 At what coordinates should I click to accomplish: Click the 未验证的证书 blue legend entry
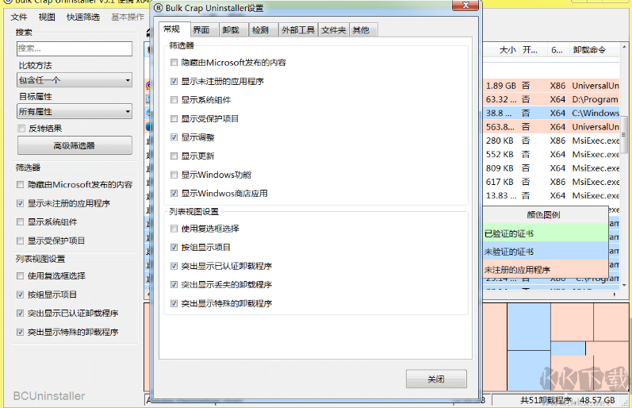[x=546, y=252]
